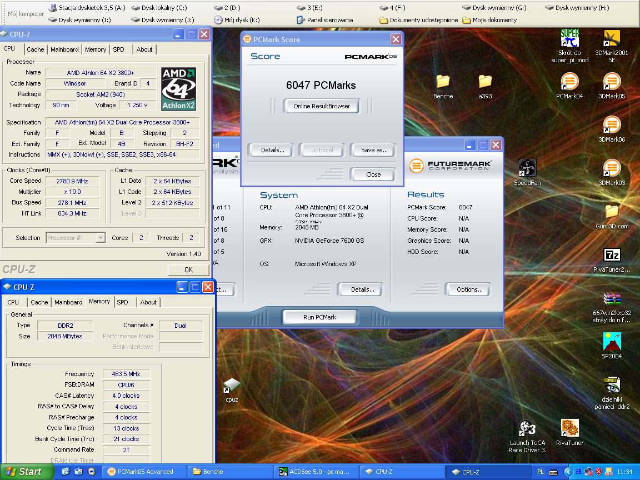This screenshot has width=640, height=480.
Task: Switch to Benche taskbar item
Action: tap(230, 472)
